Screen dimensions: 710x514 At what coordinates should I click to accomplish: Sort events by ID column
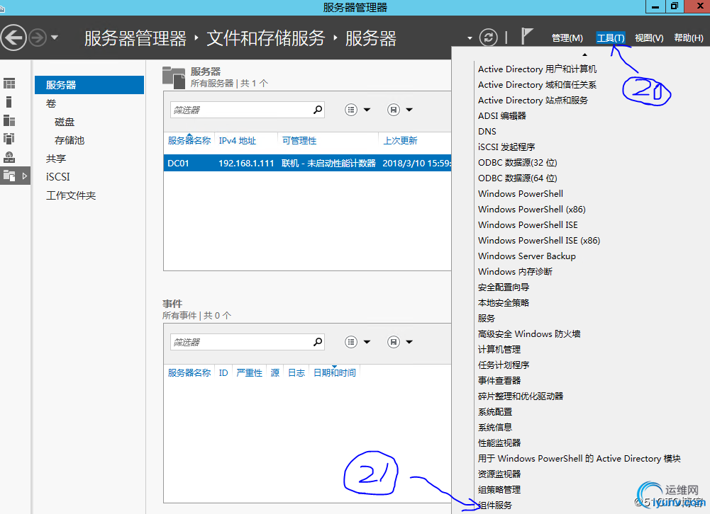pyautogui.click(x=223, y=373)
